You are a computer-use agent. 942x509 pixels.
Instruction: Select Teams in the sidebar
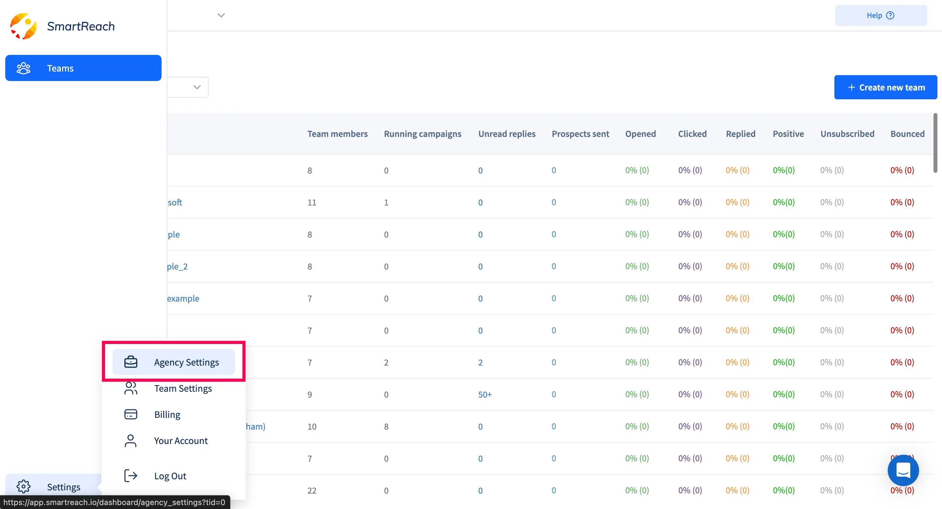click(83, 68)
